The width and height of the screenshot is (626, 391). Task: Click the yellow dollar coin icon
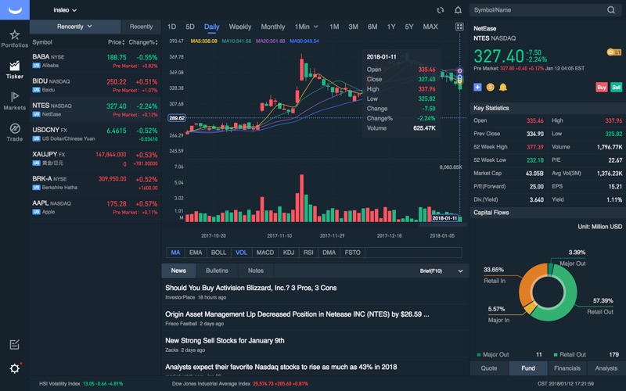coord(491,87)
